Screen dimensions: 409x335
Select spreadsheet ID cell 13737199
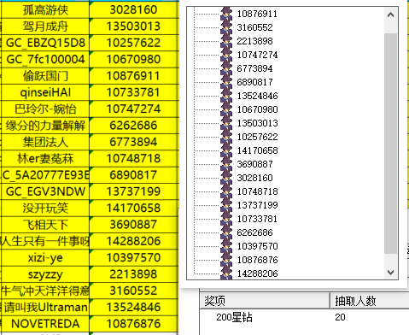point(133,191)
